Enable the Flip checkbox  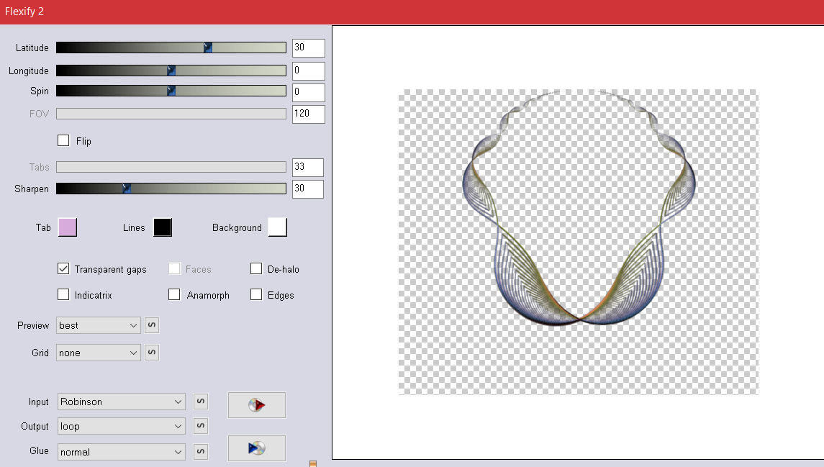coord(63,140)
